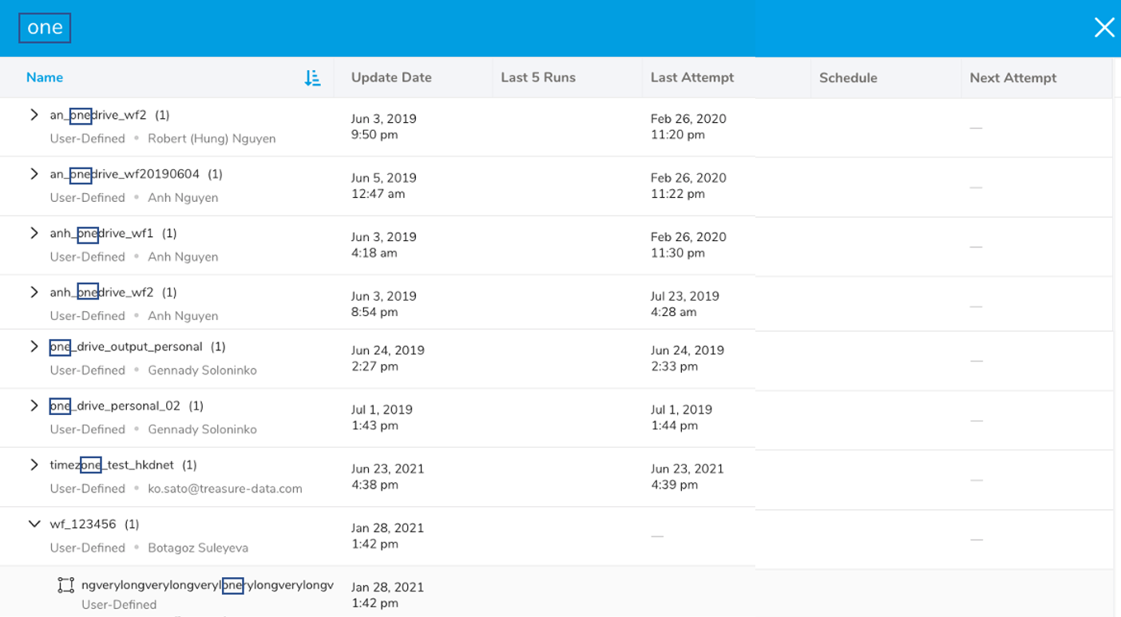1121x617 pixels.
Task: Click the search field containing 'one'
Action: click(x=45, y=28)
